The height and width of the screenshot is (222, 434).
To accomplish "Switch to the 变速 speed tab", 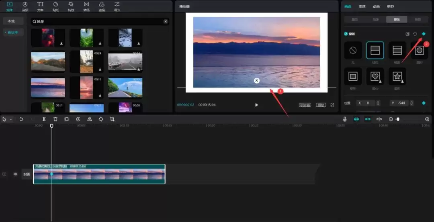I will point(362,6).
